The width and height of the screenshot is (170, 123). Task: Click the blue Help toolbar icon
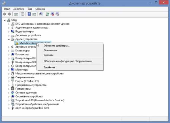[29, 14]
